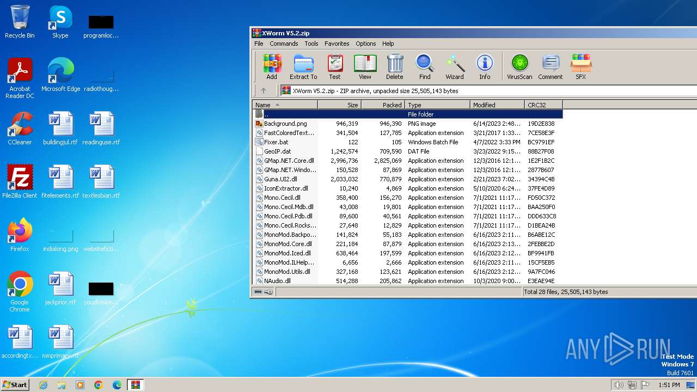The image size is (697, 392).
Task: Open the Options menu
Action: click(x=366, y=44)
